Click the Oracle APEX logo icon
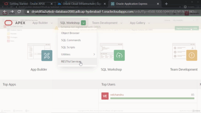The height and width of the screenshot is (113, 201). point(8,23)
